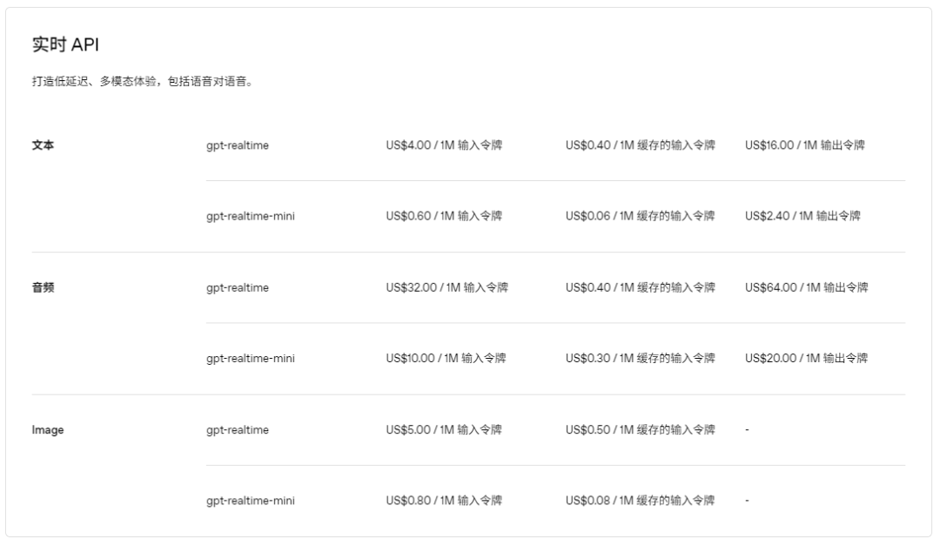Click the US$5.00 / 1M image input price
The image size is (940, 539).
[444, 430]
